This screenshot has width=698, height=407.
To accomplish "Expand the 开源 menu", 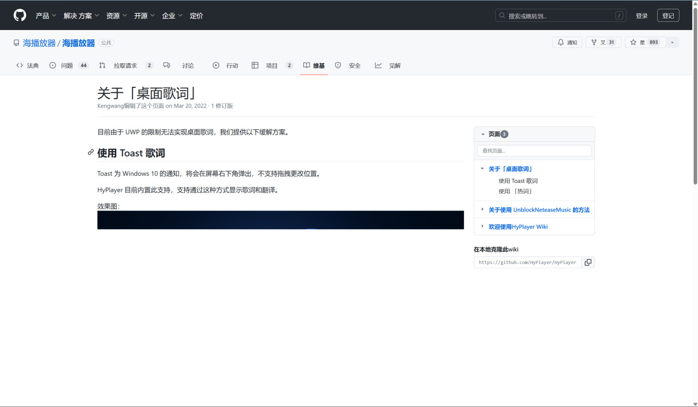I will (145, 16).
